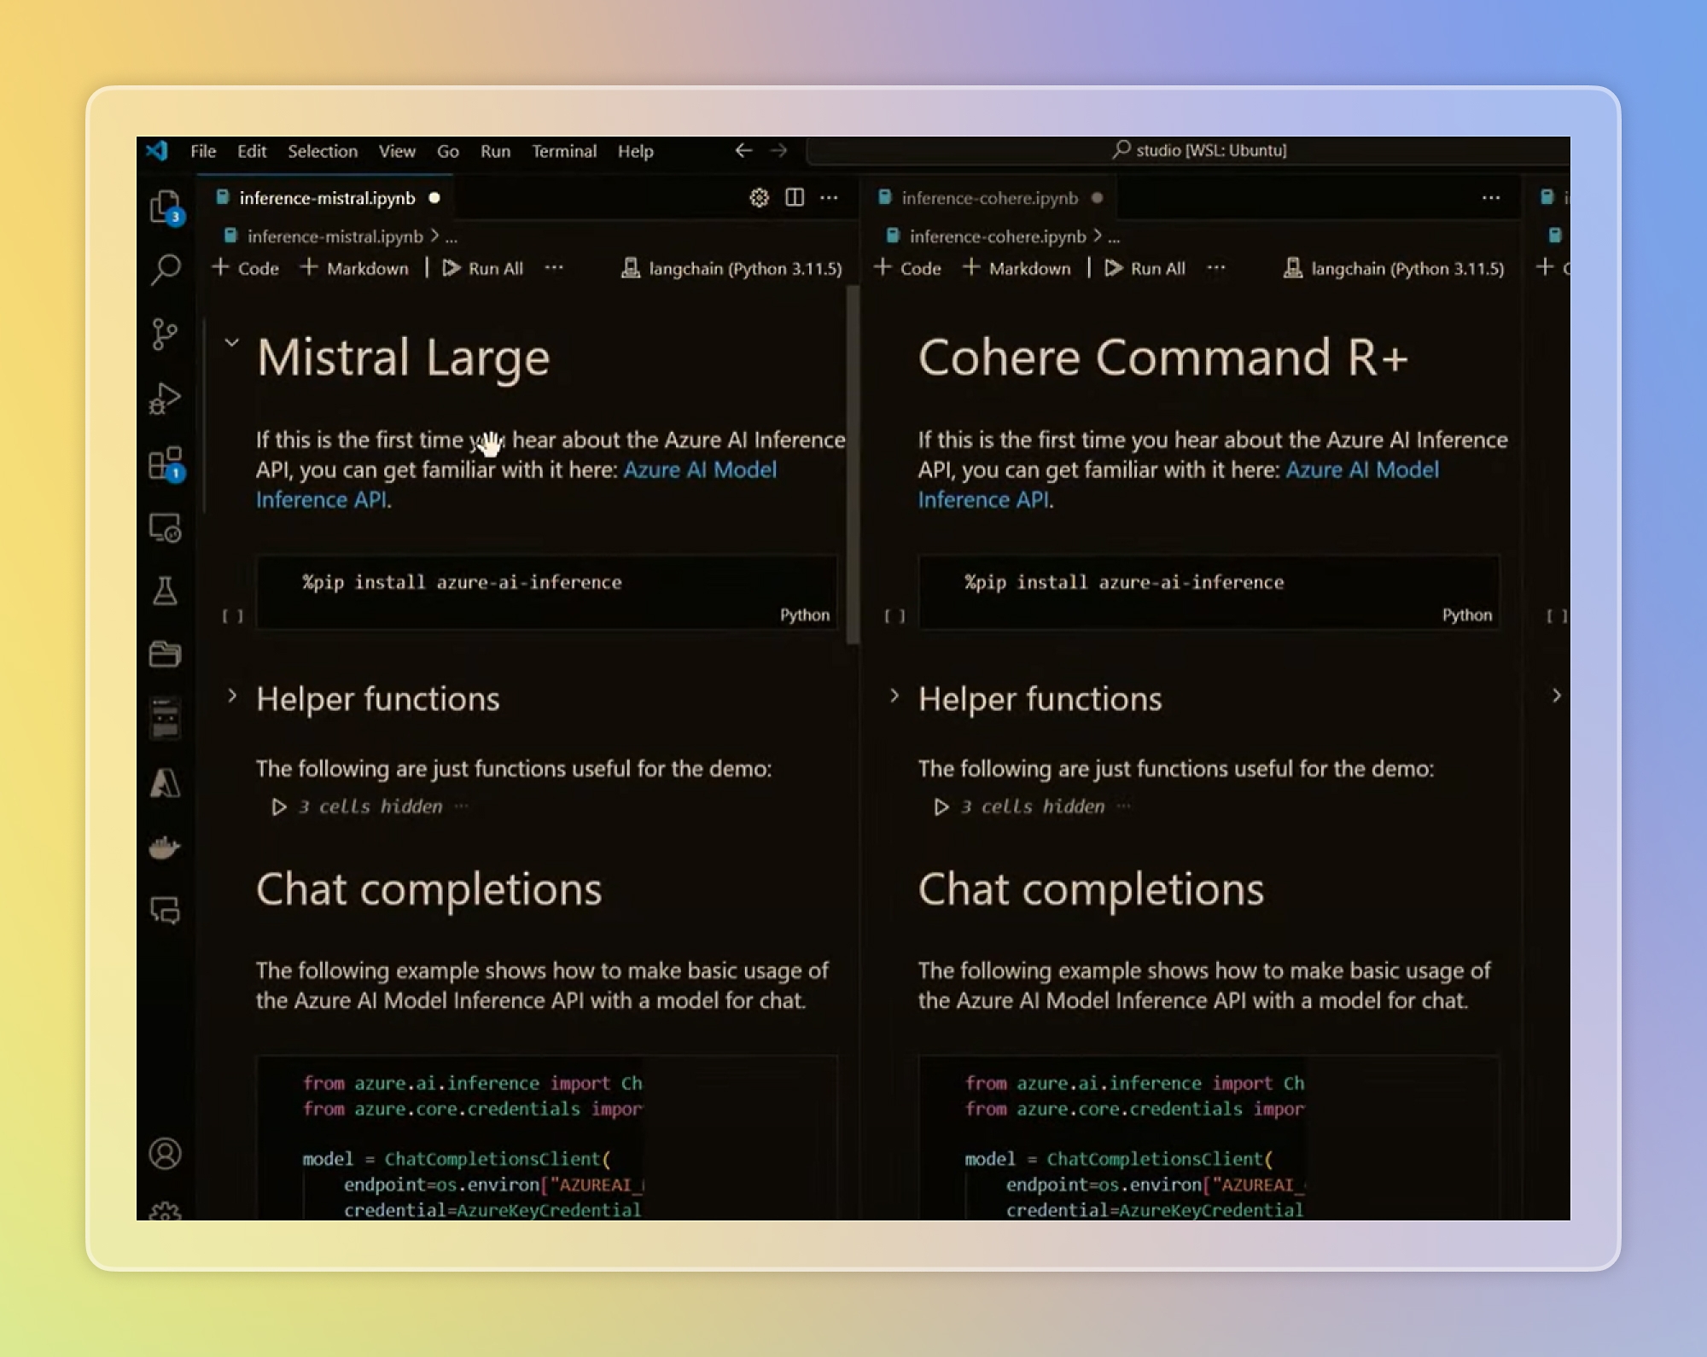Open Run menu
This screenshot has width=1707, height=1357.
click(495, 151)
